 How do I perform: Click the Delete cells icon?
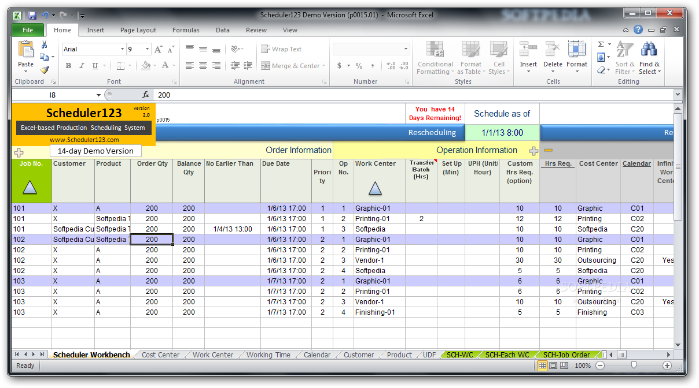click(553, 49)
